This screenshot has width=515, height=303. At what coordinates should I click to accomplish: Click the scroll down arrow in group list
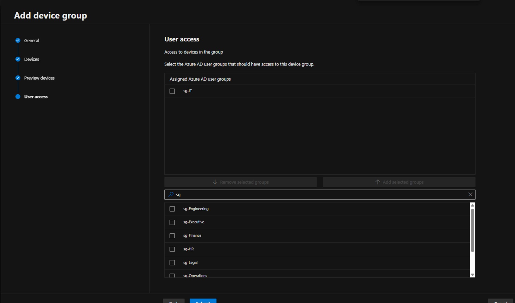point(472,275)
